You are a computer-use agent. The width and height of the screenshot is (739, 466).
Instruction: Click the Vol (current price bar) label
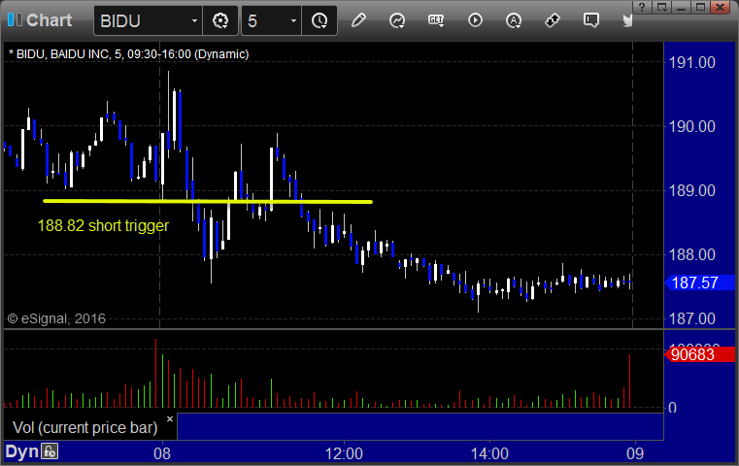point(84,427)
